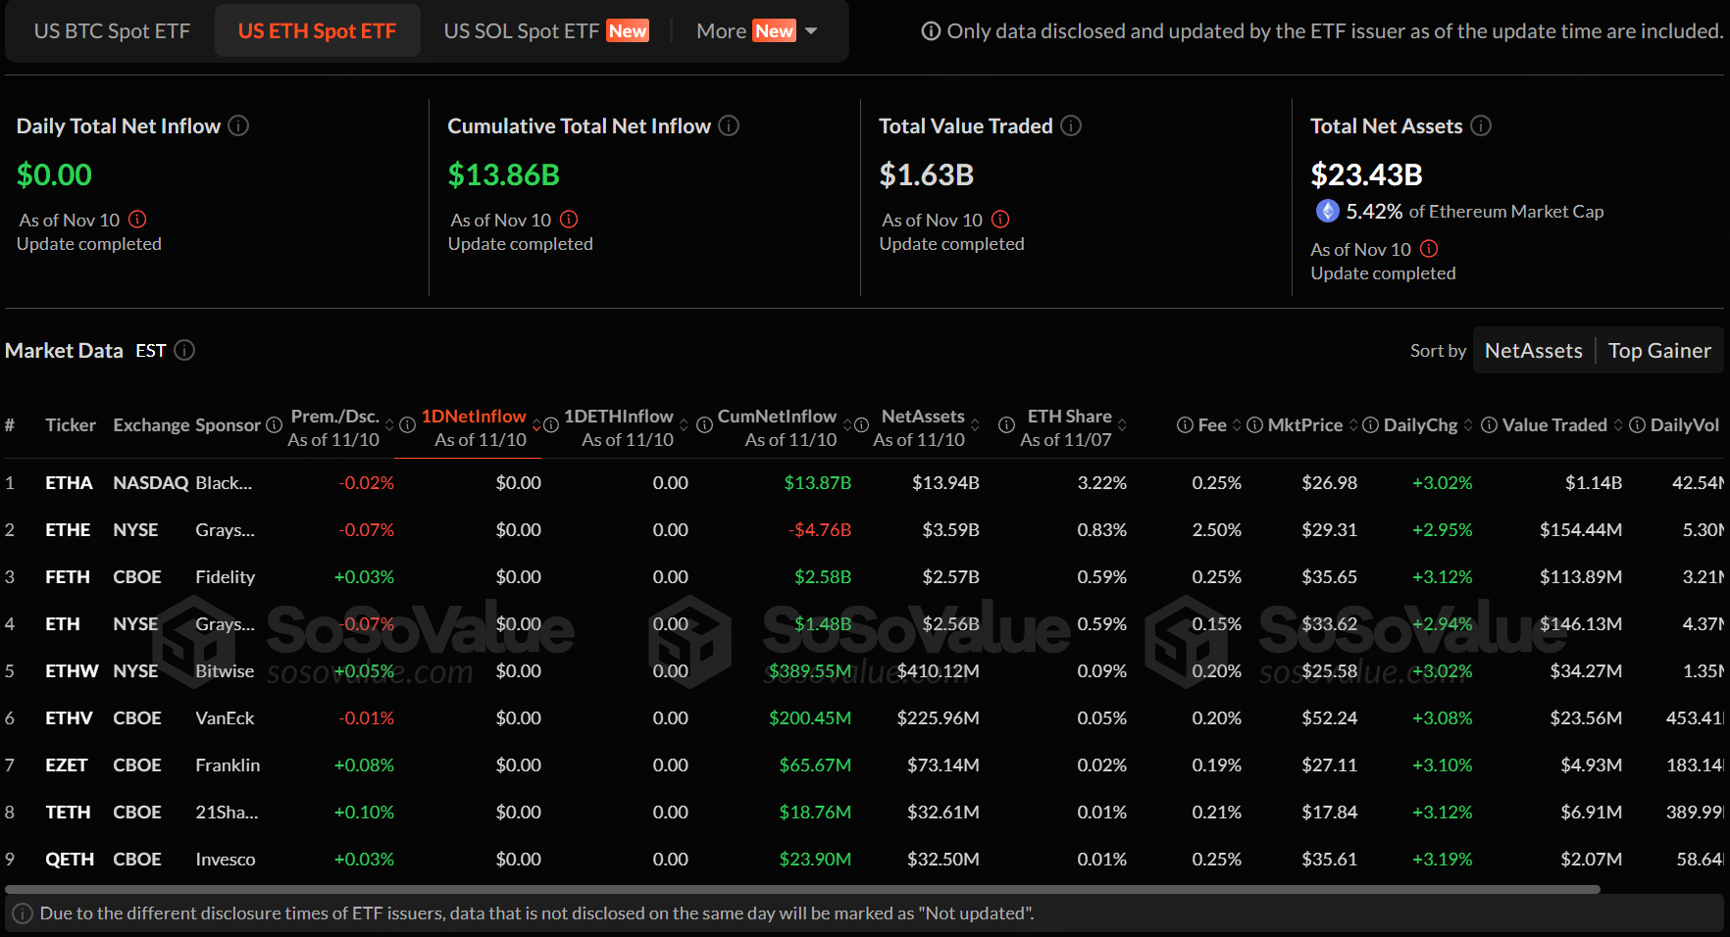The image size is (1730, 937).
Task: Switch to US SOL Spot ETF tab
Action: 545,31
